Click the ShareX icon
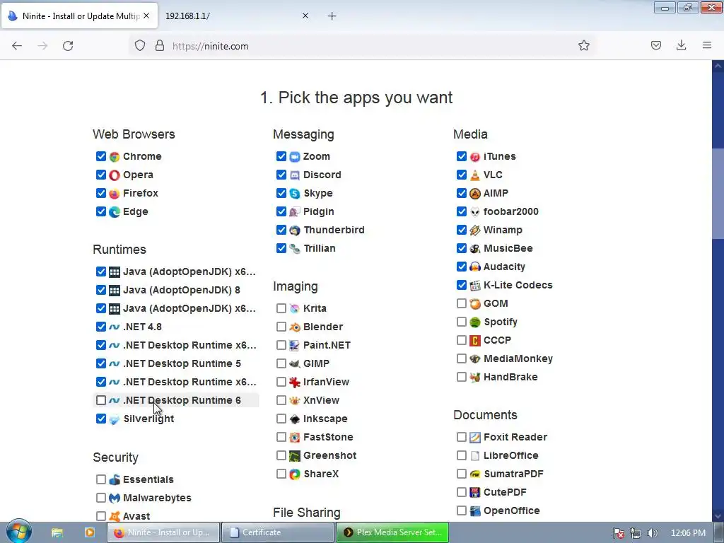This screenshot has width=724, height=543. tap(295, 474)
